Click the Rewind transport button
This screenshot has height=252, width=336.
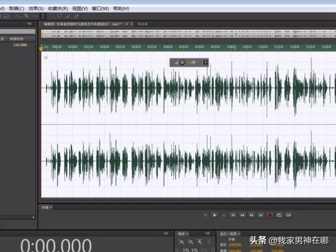242,215
